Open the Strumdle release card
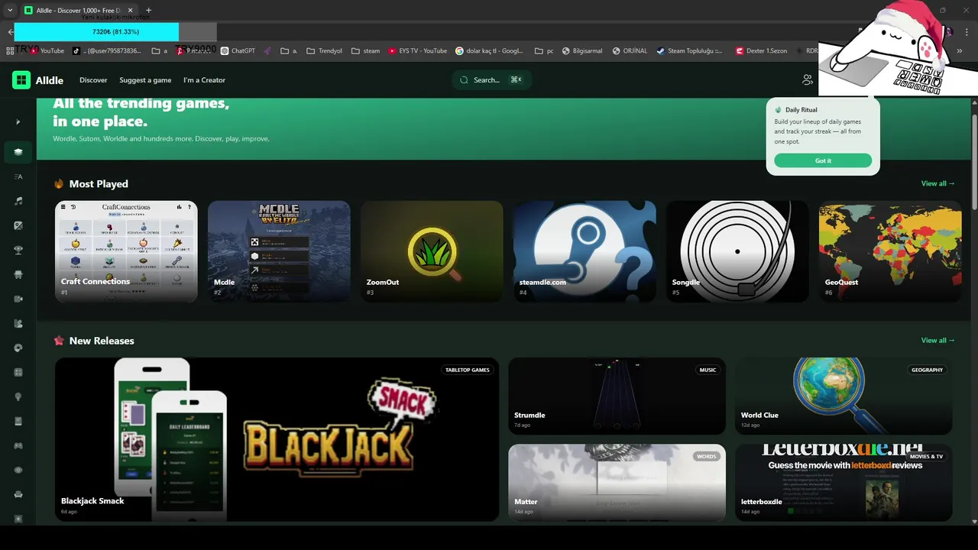 [617, 396]
